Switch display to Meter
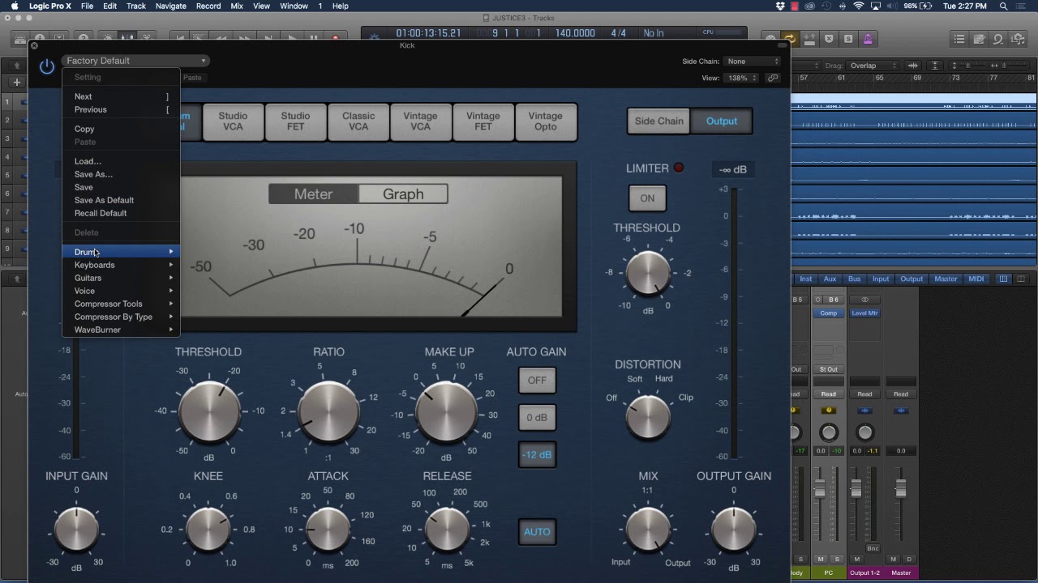Image resolution: width=1038 pixels, height=583 pixels. pos(313,194)
